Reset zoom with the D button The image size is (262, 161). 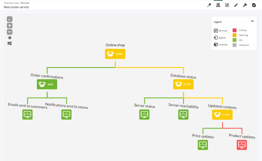point(10,19)
